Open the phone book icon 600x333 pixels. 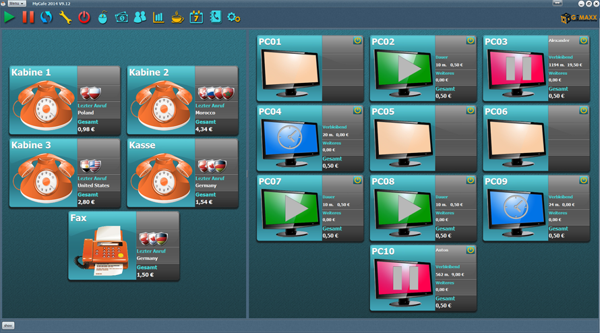[x=215, y=18]
